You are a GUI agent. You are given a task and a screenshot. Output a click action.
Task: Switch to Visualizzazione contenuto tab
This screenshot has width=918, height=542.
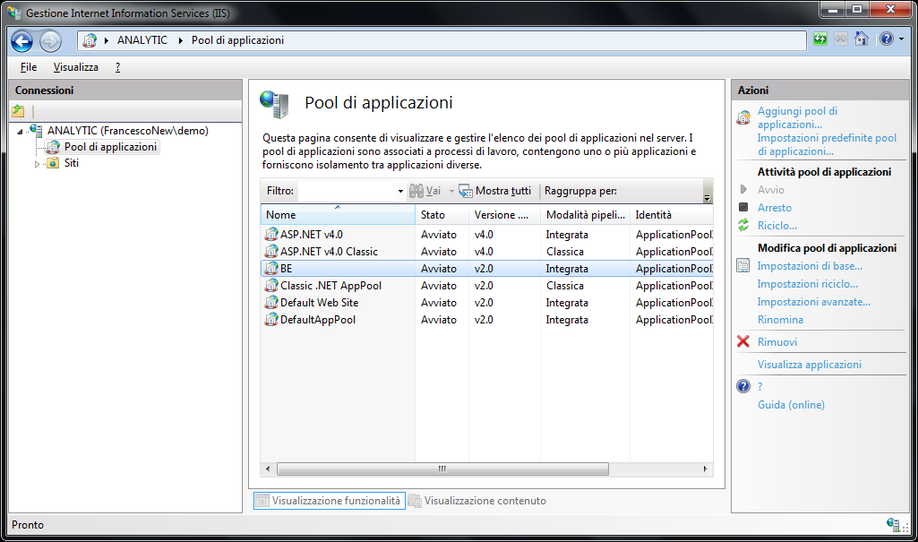(x=484, y=501)
